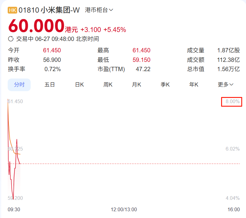Click the current price 60.000

[37, 26]
